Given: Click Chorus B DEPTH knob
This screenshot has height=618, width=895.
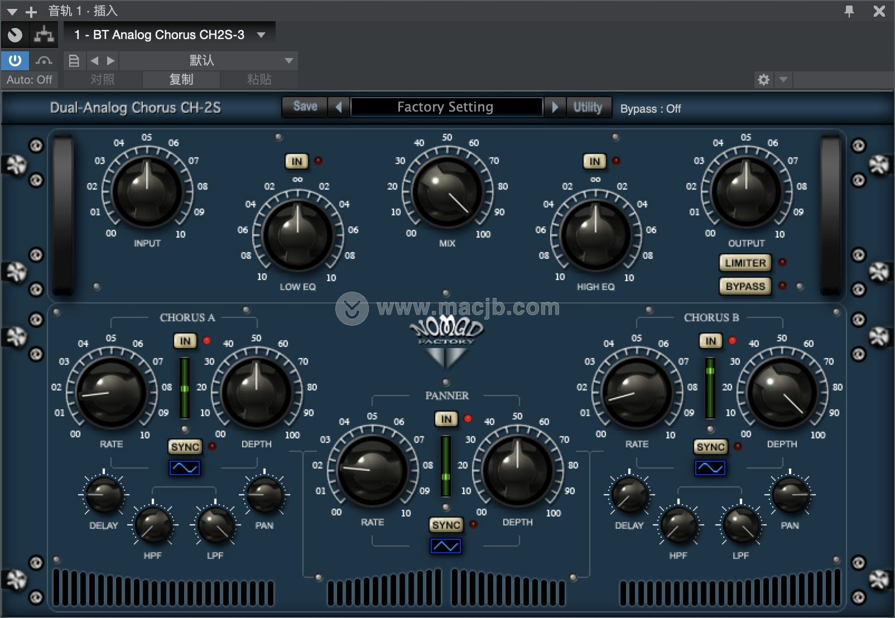Looking at the screenshot, I should click(782, 393).
